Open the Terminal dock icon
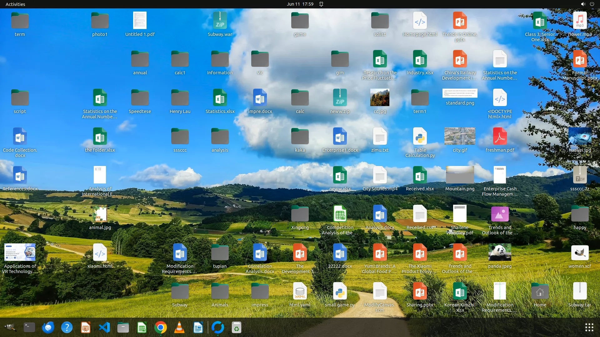600x337 pixels. [x=29, y=327]
